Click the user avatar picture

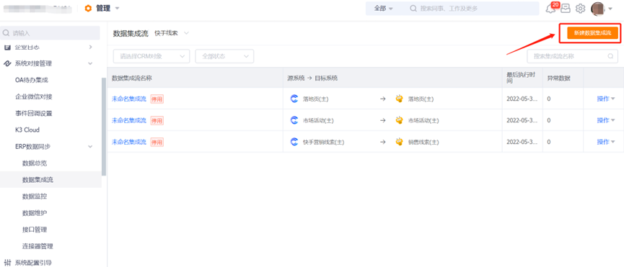(598, 9)
